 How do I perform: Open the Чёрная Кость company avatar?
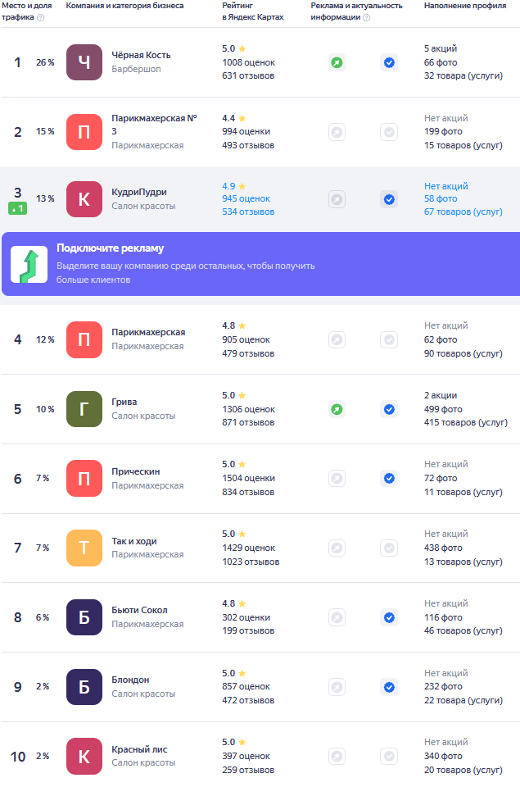[x=84, y=62]
